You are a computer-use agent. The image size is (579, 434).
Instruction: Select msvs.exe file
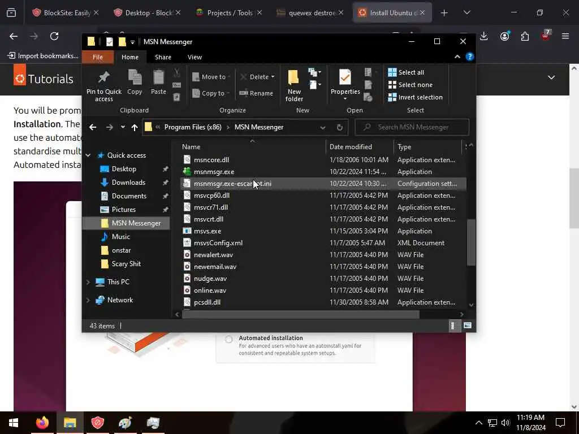(x=207, y=231)
